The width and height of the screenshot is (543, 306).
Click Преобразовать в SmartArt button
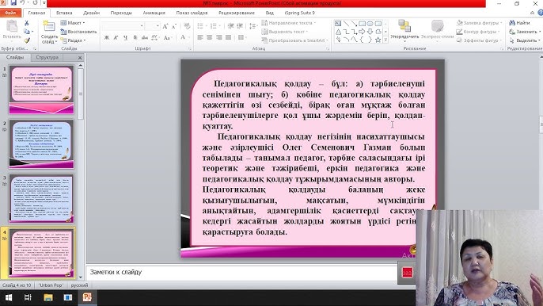pyautogui.click(x=295, y=40)
